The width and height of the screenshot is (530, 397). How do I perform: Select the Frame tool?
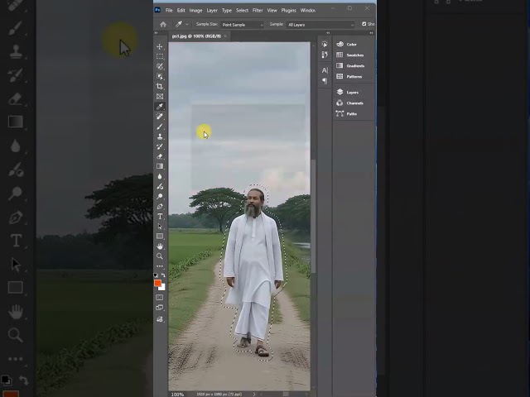(x=160, y=97)
